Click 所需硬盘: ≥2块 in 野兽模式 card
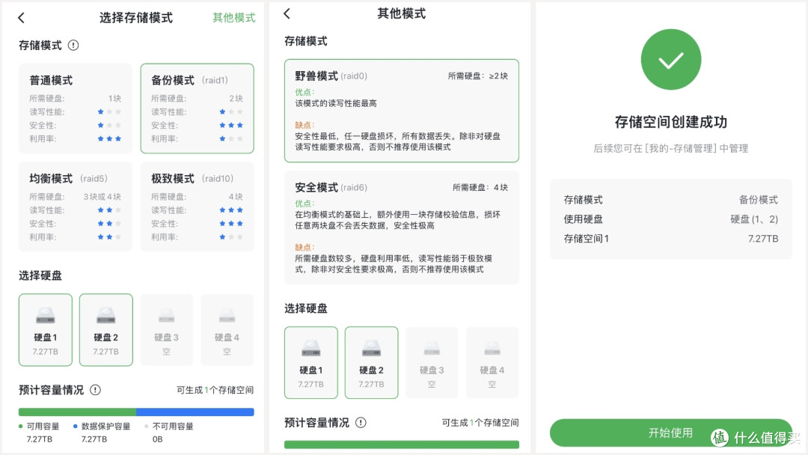The width and height of the screenshot is (808, 455). (477, 76)
